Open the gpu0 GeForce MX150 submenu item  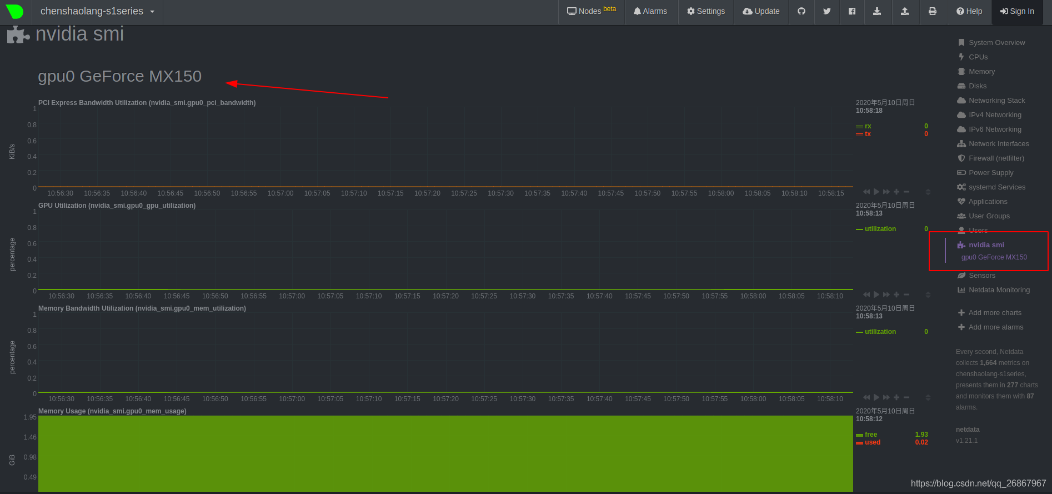tap(994, 257)
